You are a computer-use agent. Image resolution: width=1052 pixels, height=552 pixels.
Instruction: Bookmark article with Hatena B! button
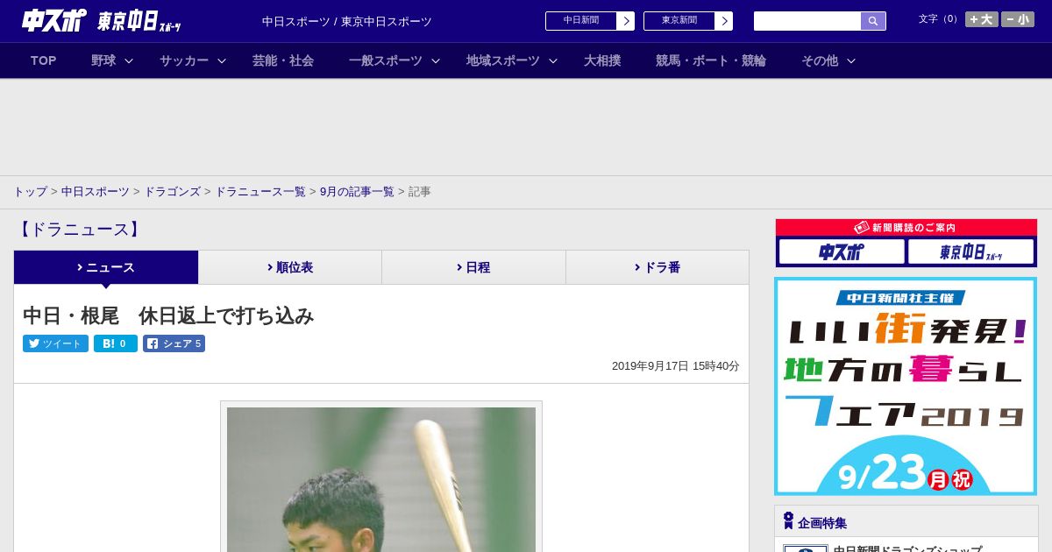(x=116, y=343)
